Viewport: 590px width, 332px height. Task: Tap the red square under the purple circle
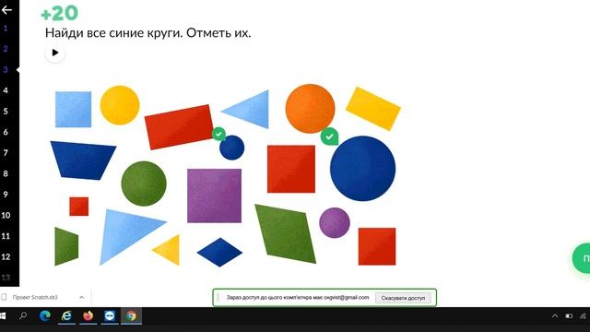(x=377, y=246)
